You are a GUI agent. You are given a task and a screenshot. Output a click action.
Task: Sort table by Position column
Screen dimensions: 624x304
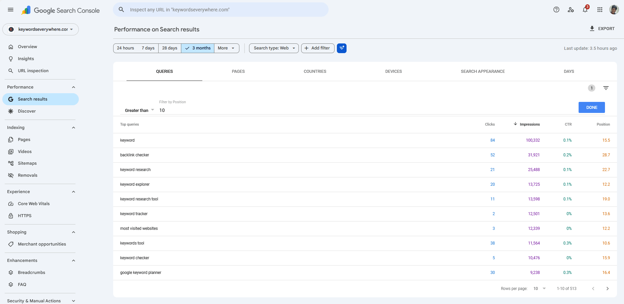603,124
